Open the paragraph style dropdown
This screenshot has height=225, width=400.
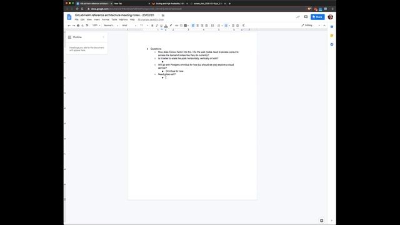[111, 26]
